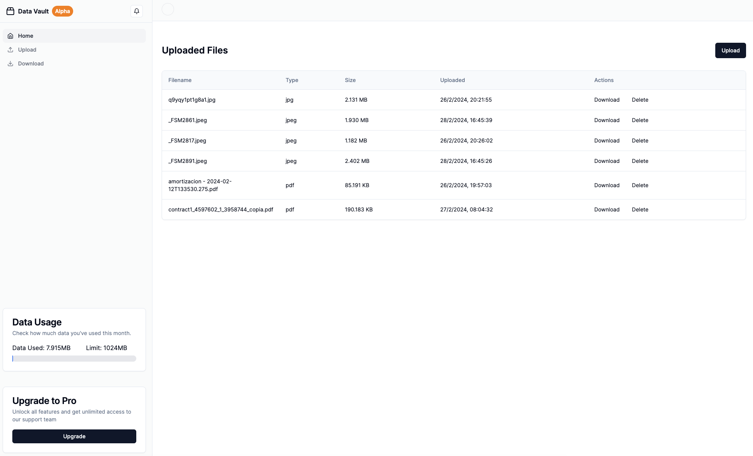This screenshot has height=456, width=753.
Task: Click the Filename column header
Action: [180, 80]
